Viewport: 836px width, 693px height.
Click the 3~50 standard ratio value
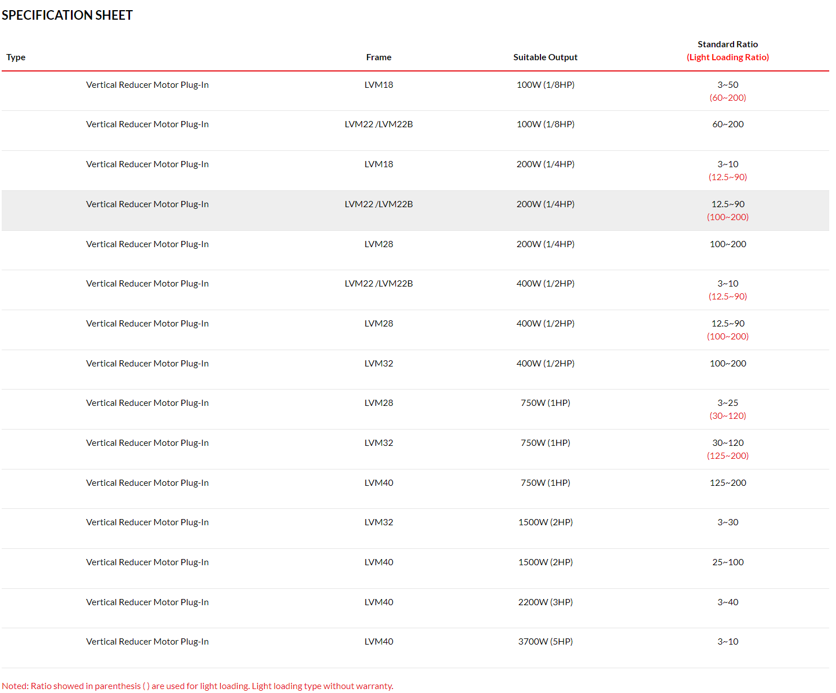tap(728, 85)
